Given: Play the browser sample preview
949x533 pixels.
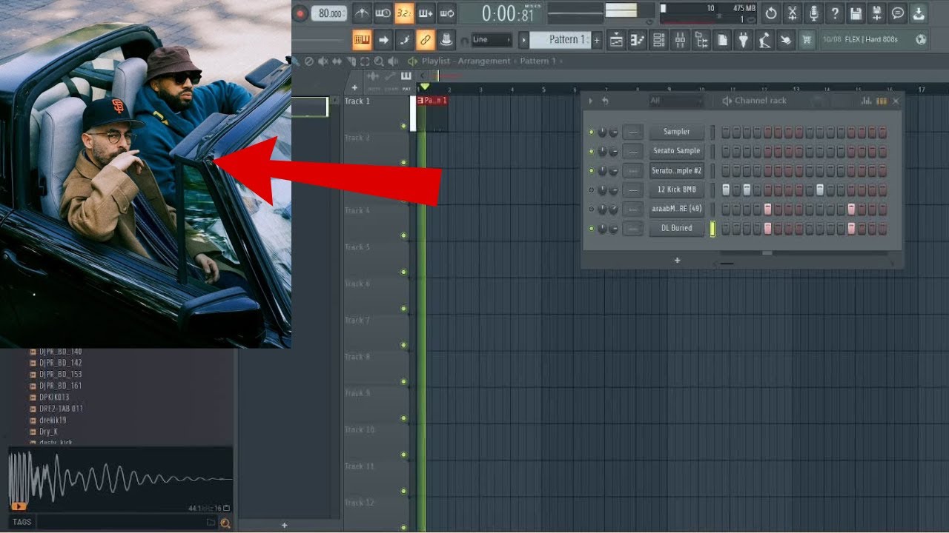Looking at the screenshot, I should click(19, 506).
